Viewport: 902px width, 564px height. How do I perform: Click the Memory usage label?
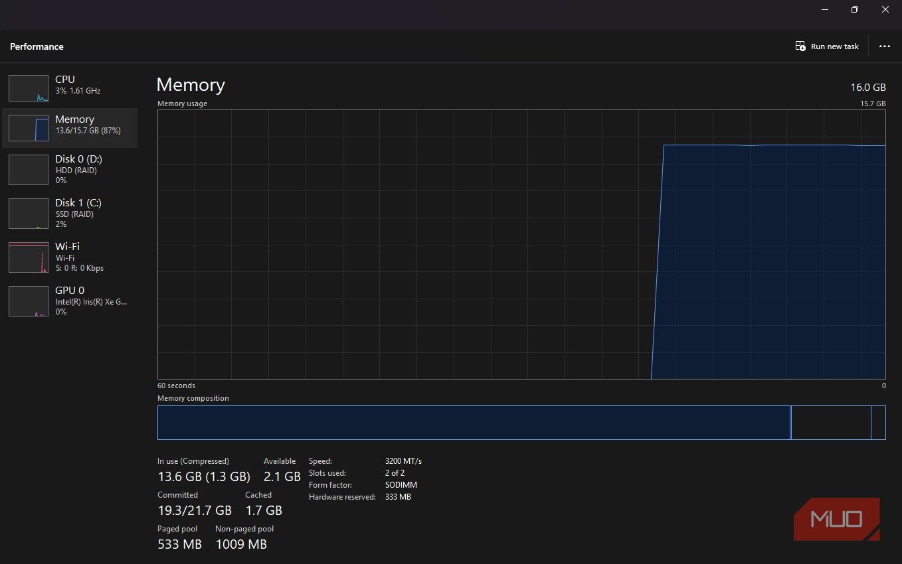pos(182,104)
